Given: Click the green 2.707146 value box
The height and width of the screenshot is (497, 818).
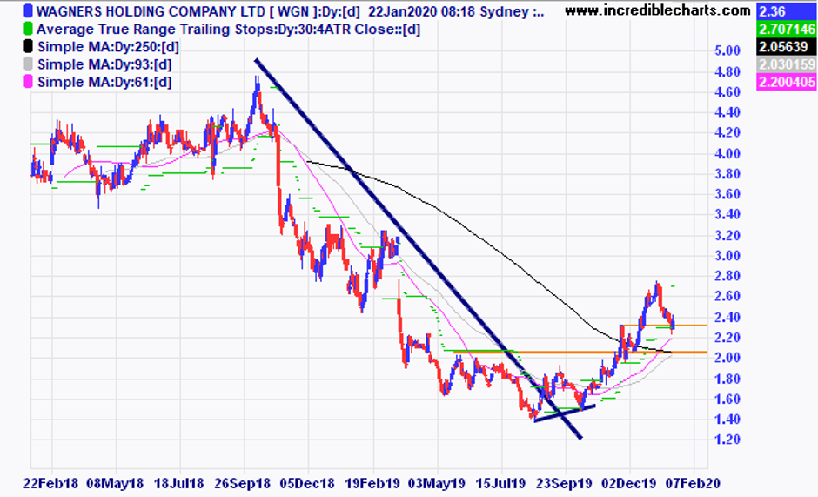Looking at the screenshot, I should (x=786, y=30).
